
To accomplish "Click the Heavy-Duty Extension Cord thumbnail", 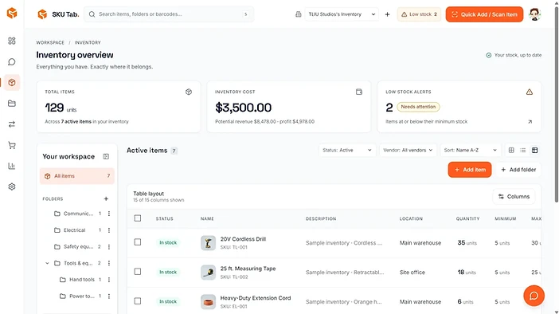I will pos(208,302).
